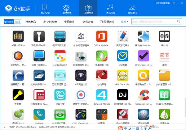
Task: Open the 移动抽认卡 flashcard app icon
Action: coord(144,36)
